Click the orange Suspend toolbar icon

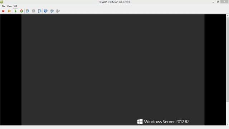pos(9,11)
